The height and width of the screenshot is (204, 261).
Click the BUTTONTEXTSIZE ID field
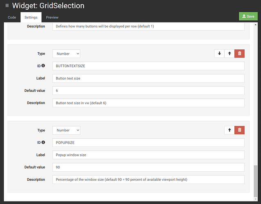(148, 66)
